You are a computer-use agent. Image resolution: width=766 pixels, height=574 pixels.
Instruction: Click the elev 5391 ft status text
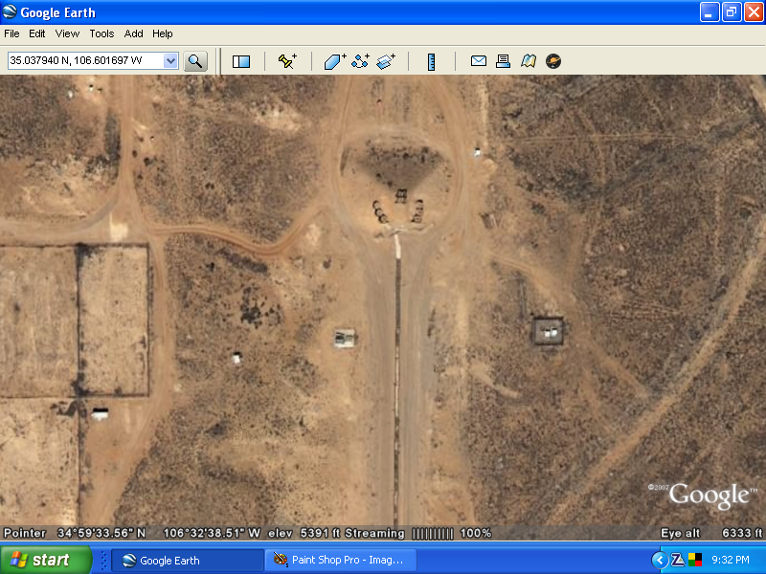pyautogui.click(x=304, y=533)
